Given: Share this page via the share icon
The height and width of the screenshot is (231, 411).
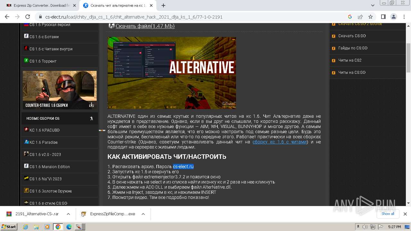Looking at the screenshot, I should click(360, 17).
